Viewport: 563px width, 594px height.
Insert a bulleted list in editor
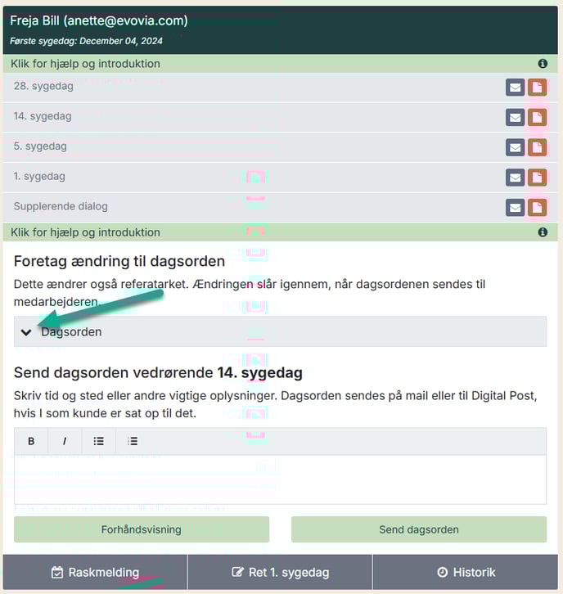(x=98, y=441)
